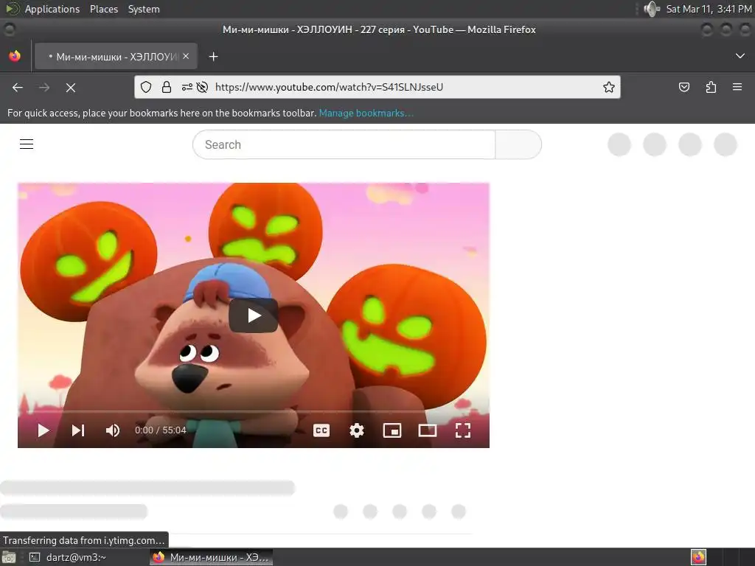Open Firefox View icon

(x=15, y=56)
